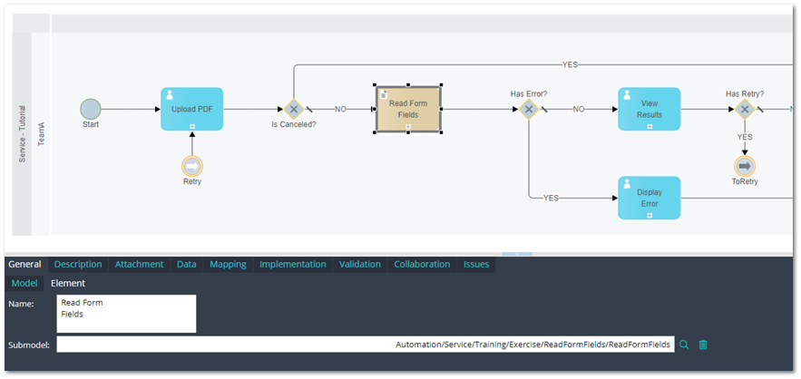Open the Issues tab
Screen dimensions: 801x379
point(476,264)
